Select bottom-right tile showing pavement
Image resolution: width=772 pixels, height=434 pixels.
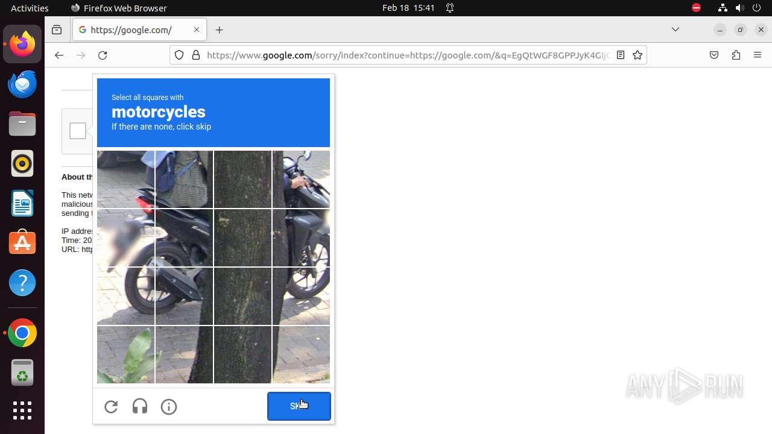301,354
